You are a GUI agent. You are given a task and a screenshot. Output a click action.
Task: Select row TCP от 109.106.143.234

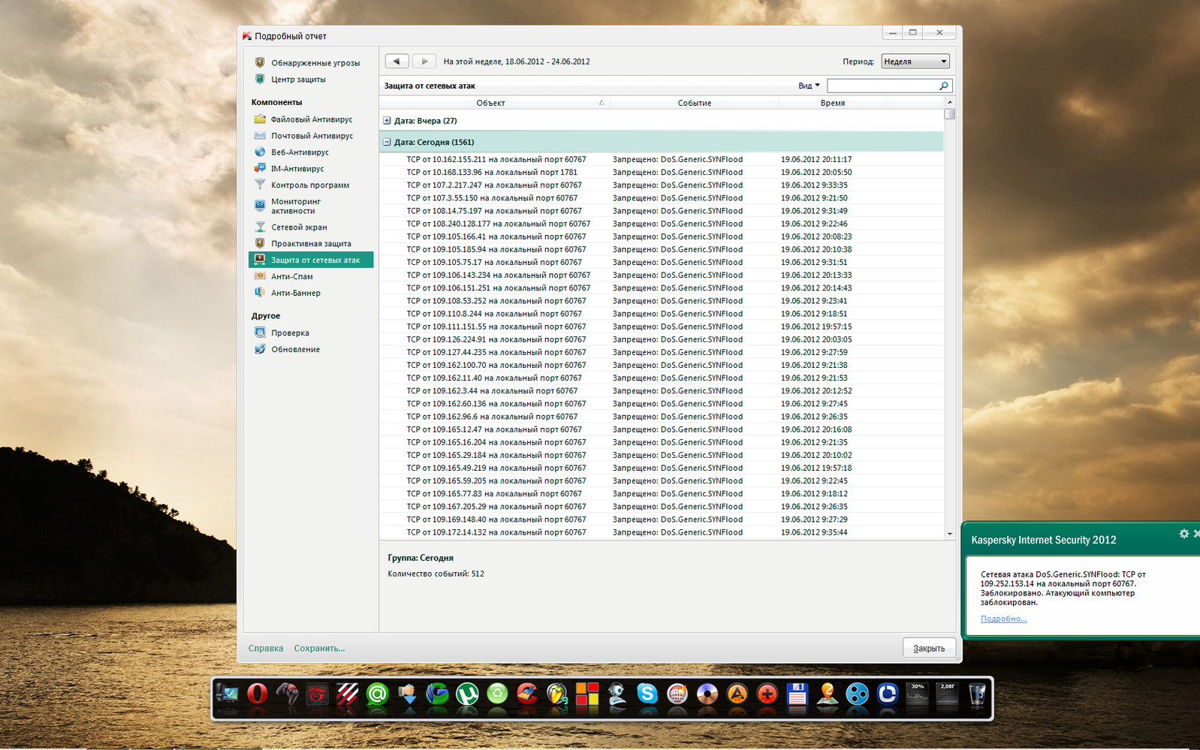662,276
